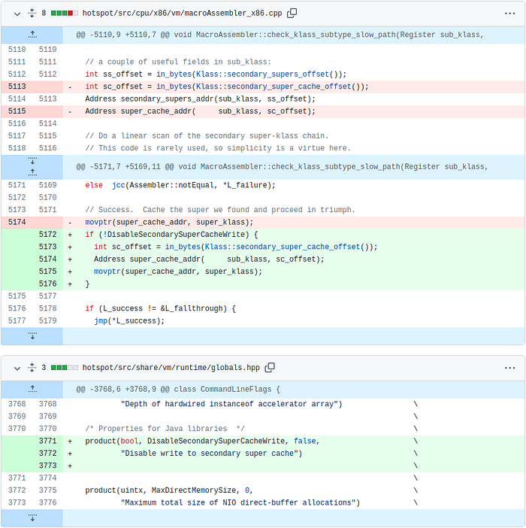Collapse the globals.hpp file diff

(17, 368)
